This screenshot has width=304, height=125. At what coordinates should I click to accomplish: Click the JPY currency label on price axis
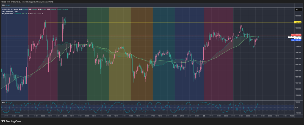pos(297,10)
